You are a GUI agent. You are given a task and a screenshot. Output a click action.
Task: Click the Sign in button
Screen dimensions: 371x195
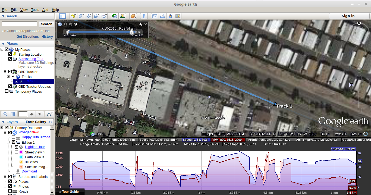click(x=348, y=16)
